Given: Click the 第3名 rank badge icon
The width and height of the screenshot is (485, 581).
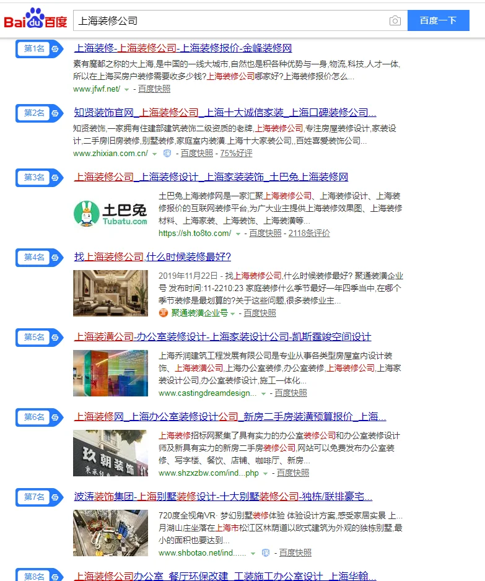Looking at the screenshot, I should [39, 178].
